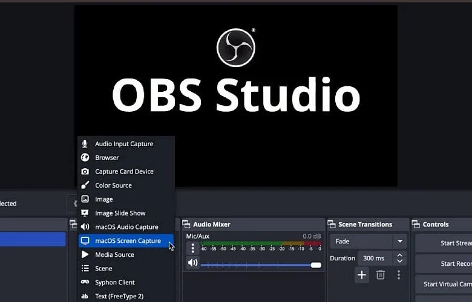Click the Start Streaming button
Screen dimensions: 472x302
[x=444, y=243]
